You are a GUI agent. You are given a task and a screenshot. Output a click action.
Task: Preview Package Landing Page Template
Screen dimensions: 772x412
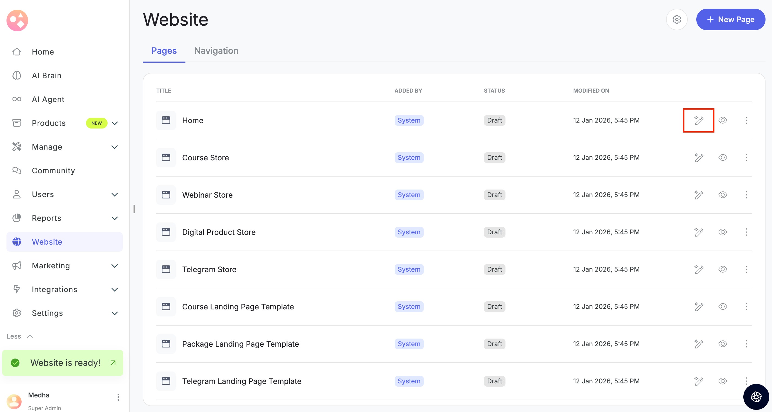click(723, 344)
